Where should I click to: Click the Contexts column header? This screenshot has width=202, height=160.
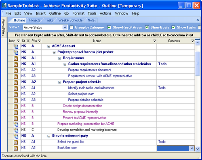coord(174,41)
